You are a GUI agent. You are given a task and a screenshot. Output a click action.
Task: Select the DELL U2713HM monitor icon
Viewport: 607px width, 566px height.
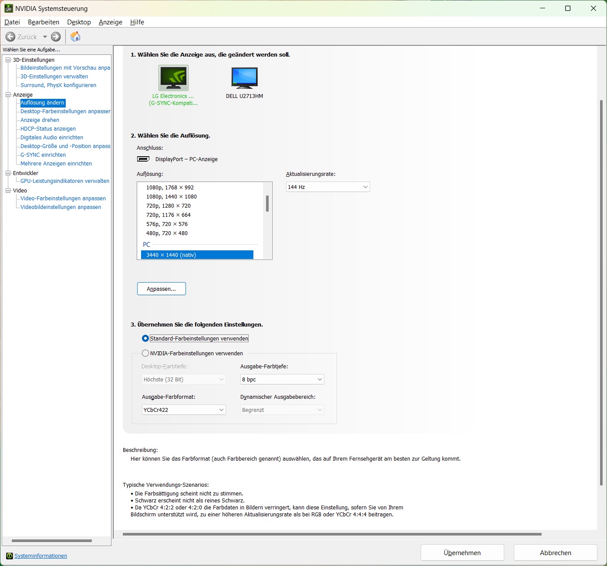[244, 78]
